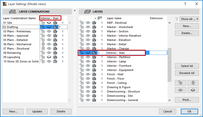Click the layer filter funnel icon
This screenshot has width=203, height=117.
click(x=177, y=19)
